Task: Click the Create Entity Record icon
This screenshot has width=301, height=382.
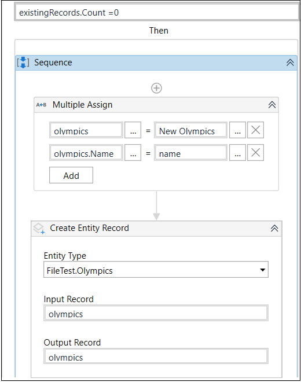Action: (x=39, y=229)
